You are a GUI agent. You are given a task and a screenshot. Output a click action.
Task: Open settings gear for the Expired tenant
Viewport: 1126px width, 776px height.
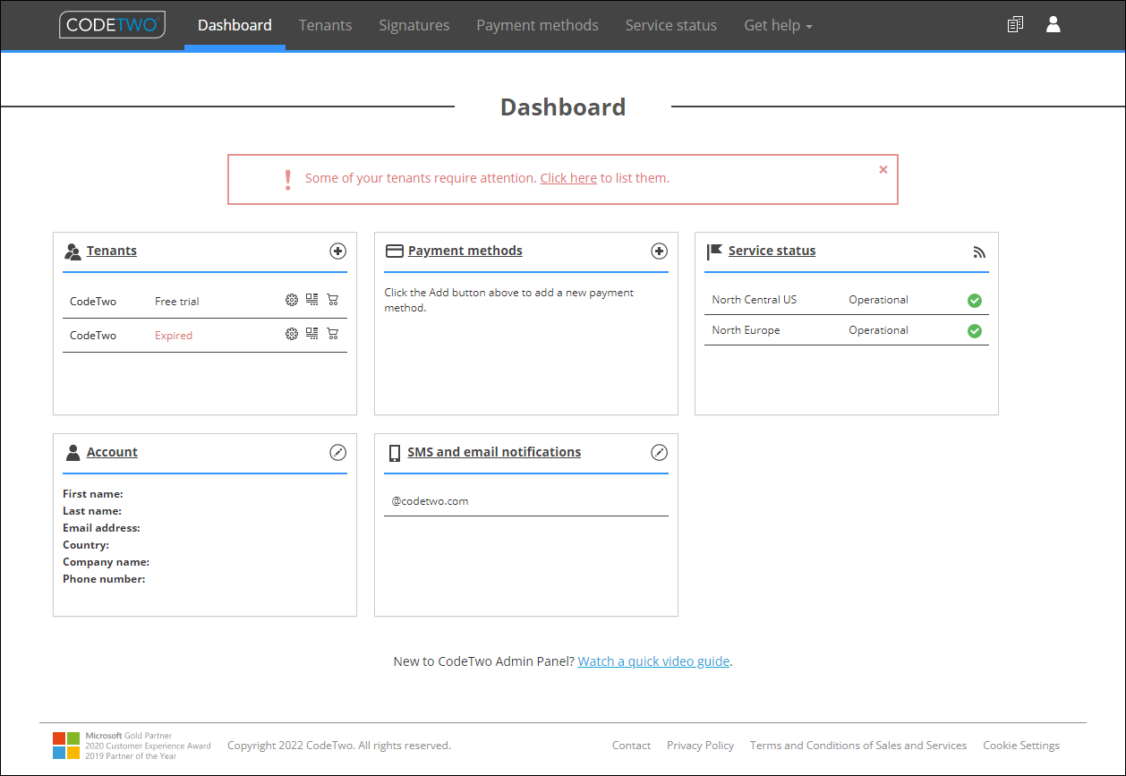pyautogui.click(x=291, y=334)
